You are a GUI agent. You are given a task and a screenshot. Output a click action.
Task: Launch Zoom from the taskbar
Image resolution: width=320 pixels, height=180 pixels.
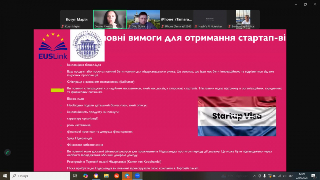[x=137, y=176]
